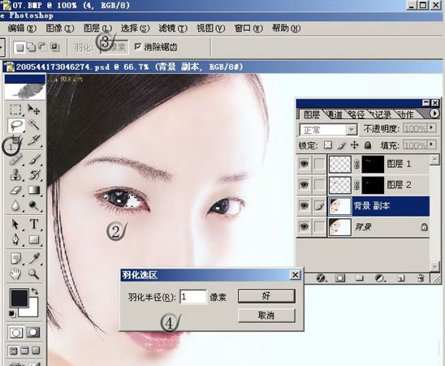Click the foreground color swatch
445x366 pixels.
click(x=19, y=298)
